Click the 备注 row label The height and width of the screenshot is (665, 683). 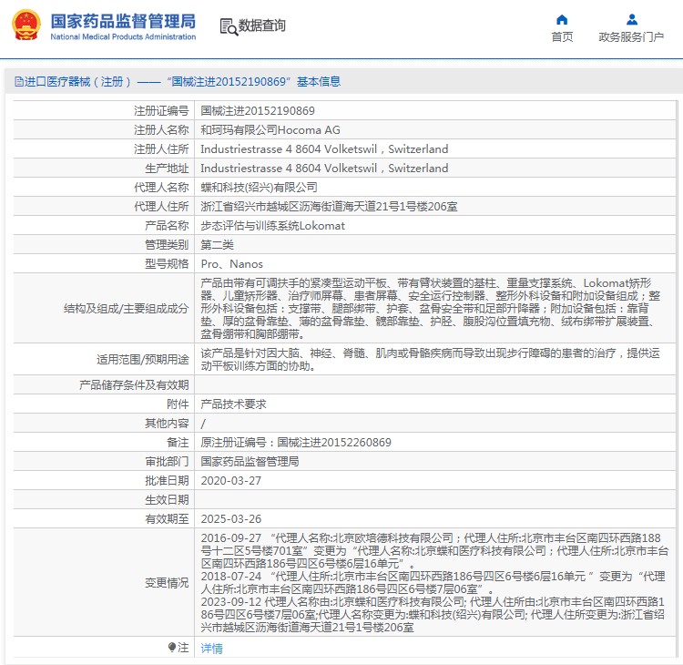178,443
